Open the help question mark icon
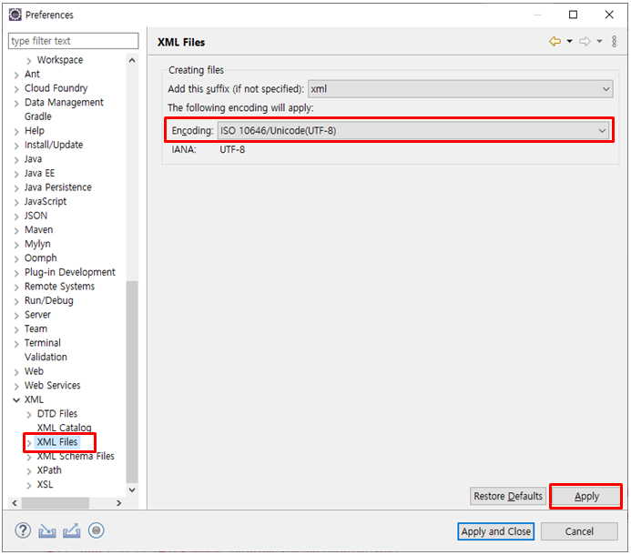Screen dimensions: 631x555 coord(23,530)
